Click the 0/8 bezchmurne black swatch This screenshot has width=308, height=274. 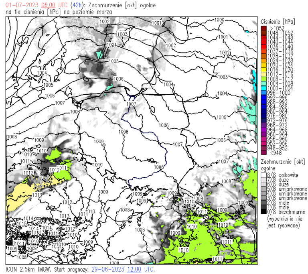(263, 212)
